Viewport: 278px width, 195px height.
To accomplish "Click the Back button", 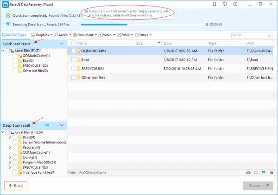I will coord(16,186).
